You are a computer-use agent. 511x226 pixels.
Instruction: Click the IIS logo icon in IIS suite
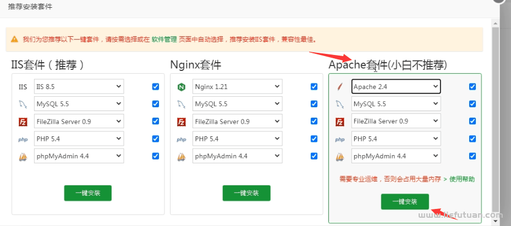click(x=23, y=87)
